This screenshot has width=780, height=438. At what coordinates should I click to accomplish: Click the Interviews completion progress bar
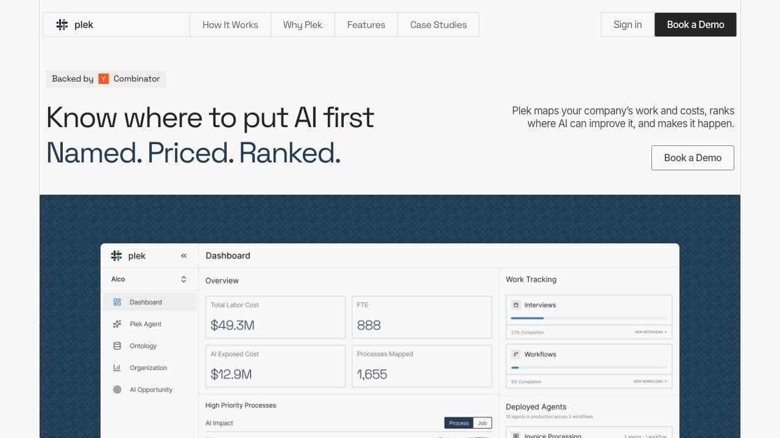[589, 318]
